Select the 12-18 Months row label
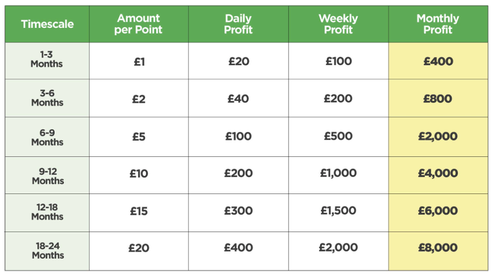Viewport: 495px width, 277px height. point(47,212)
